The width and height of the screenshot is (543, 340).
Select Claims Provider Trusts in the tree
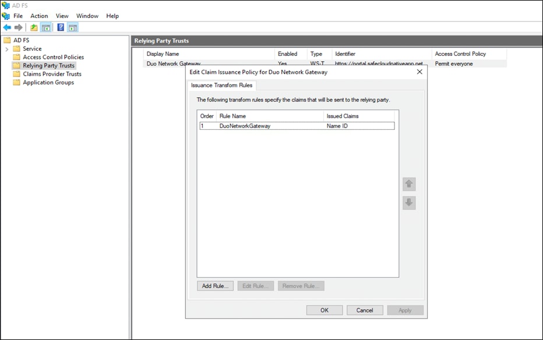[52, 74]
